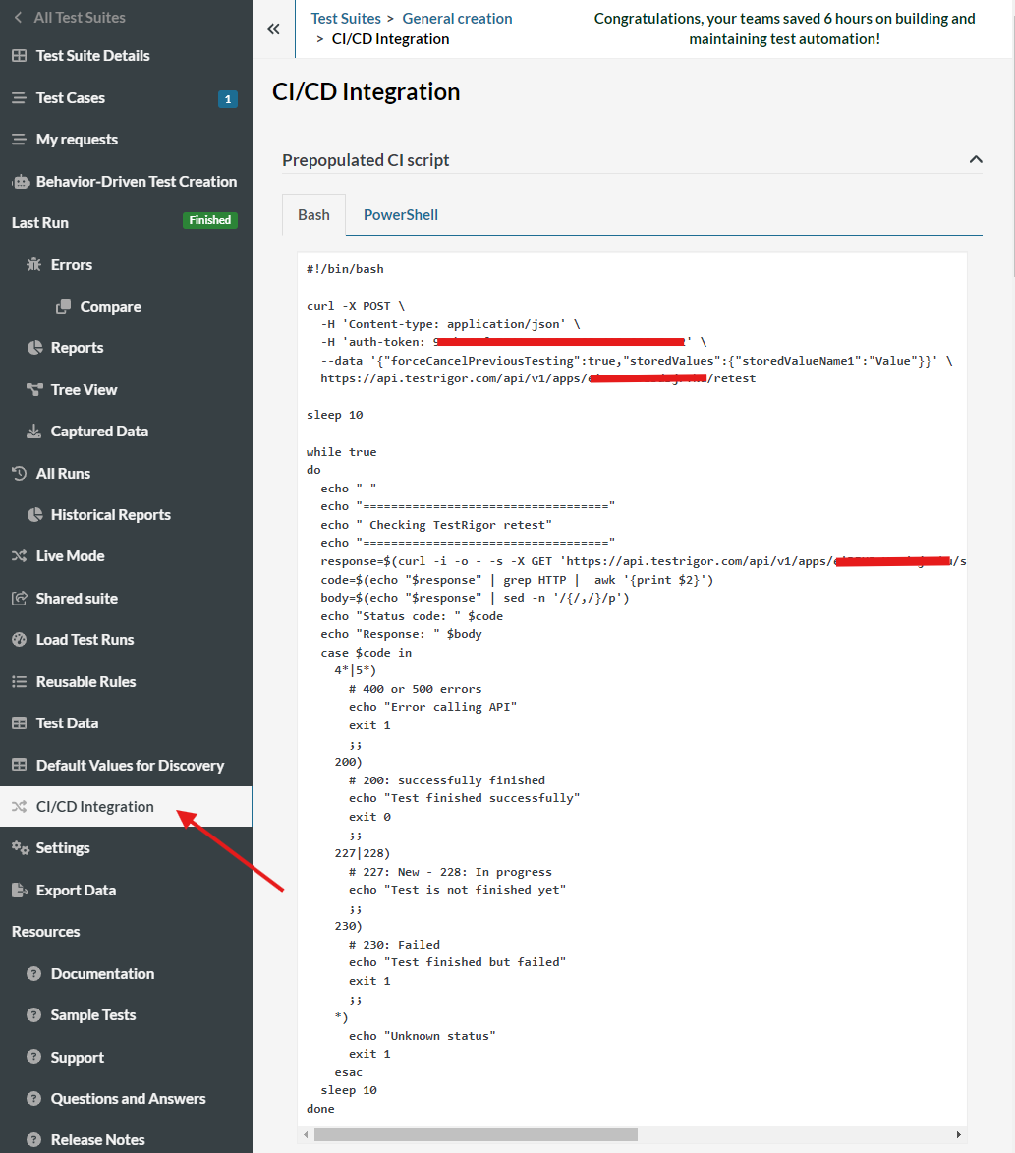Collapse the Prepopulated CI script section
The height and width of the screenshot is (1153, 1015).
point(976,158)
